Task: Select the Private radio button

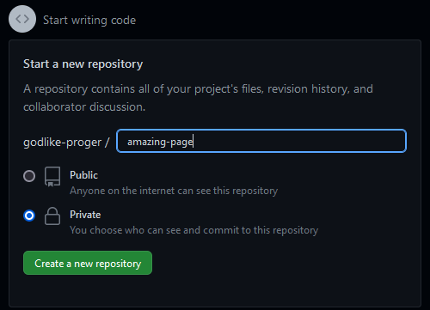Action: [29, 216]
